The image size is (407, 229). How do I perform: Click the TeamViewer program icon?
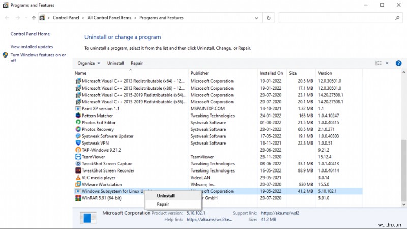click(78, 157)
